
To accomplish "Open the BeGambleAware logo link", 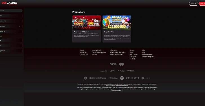I will point(98,78).
